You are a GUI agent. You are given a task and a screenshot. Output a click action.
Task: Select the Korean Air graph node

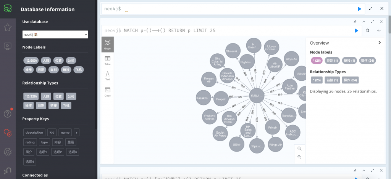pos(209,80)
